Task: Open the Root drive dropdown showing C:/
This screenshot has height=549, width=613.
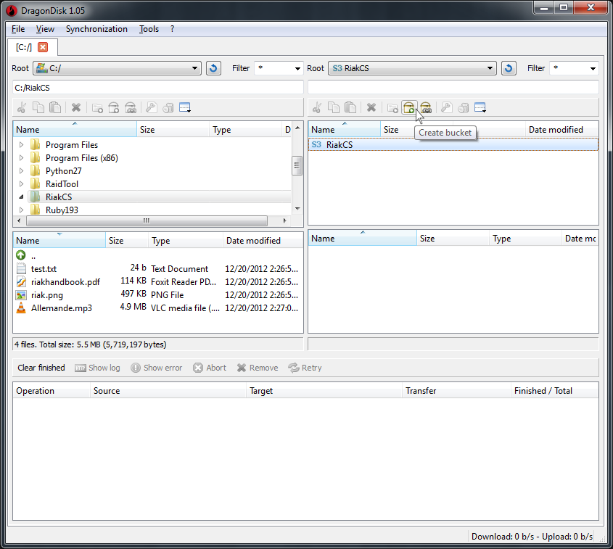Action: [116, 67]
